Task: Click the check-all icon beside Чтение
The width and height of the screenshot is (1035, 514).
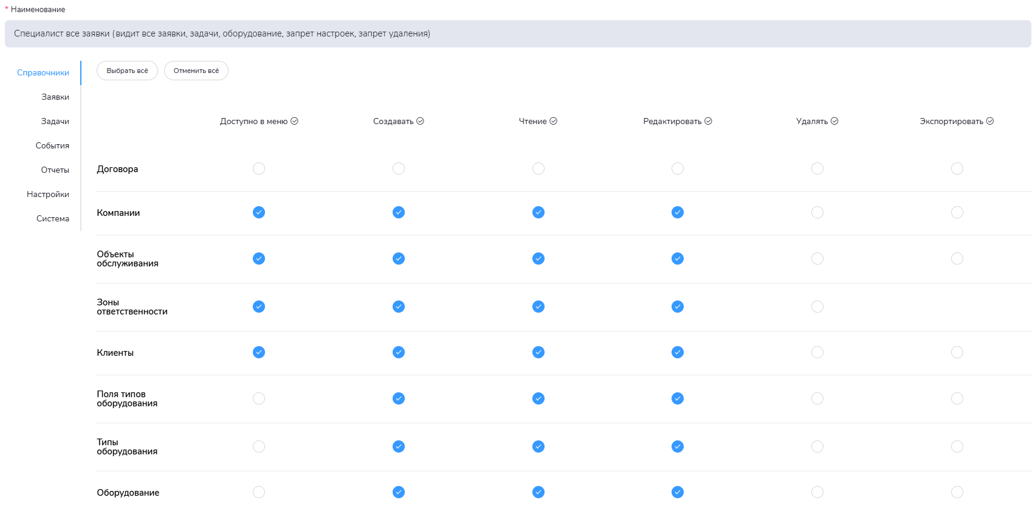Action: click(x=553, y=121)
